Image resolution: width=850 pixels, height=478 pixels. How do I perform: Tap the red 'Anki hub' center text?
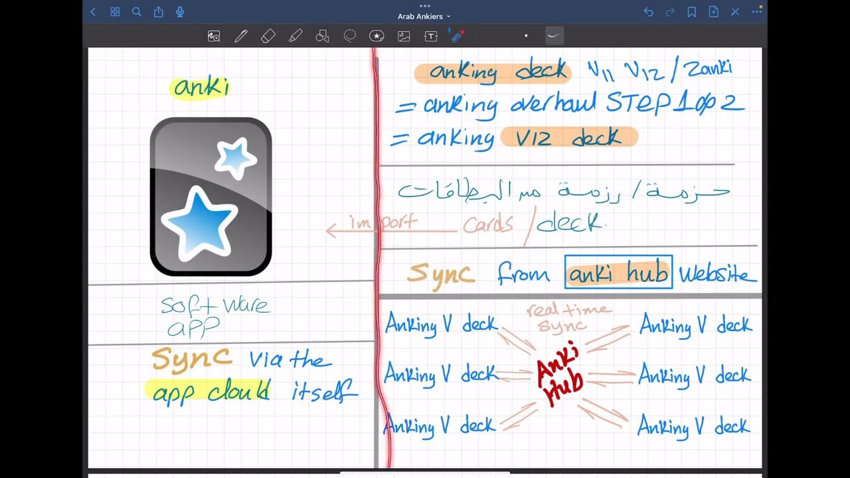pos(560,373)
